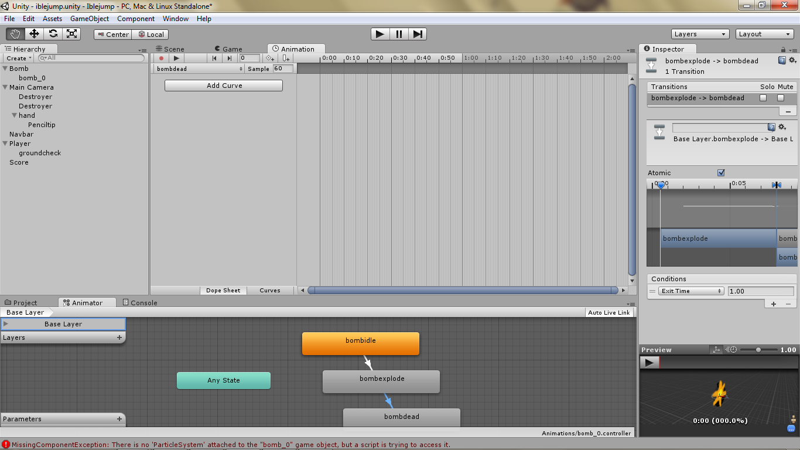This screenshot has width=800, height=450.
Task: Select the Any State node
Action: point(224,380)
